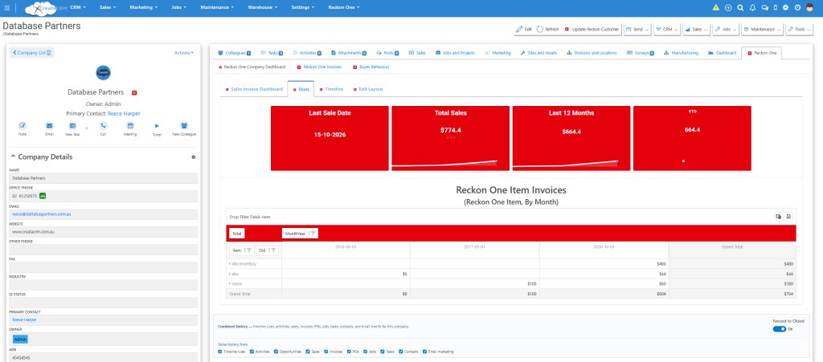The width and height of the screenshot is (823, 362).
Task: Uncheck the Invoices checkbox
Action: 326,352
